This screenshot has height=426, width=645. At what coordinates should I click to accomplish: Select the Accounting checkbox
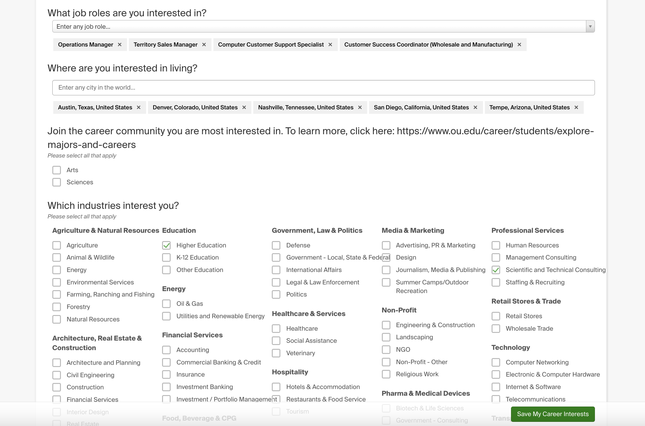point(167,350)
